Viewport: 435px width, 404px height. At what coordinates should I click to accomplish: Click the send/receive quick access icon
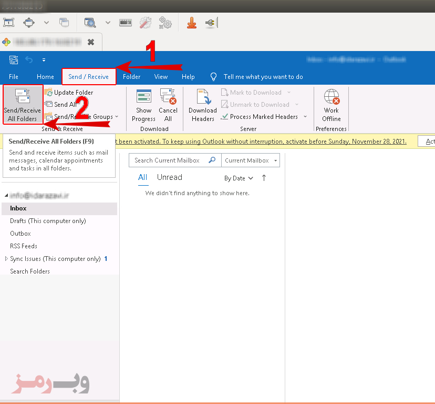coord(13,60)
